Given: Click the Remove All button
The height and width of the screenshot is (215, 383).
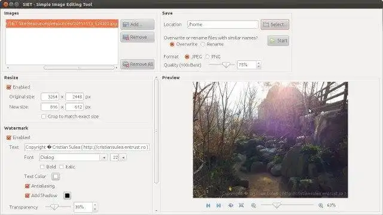Looking at the screenshot, I should click(137, 64).
